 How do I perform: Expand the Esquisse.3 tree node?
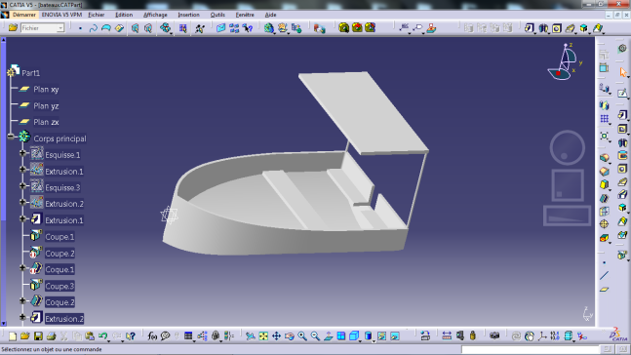tap(22, 186)
